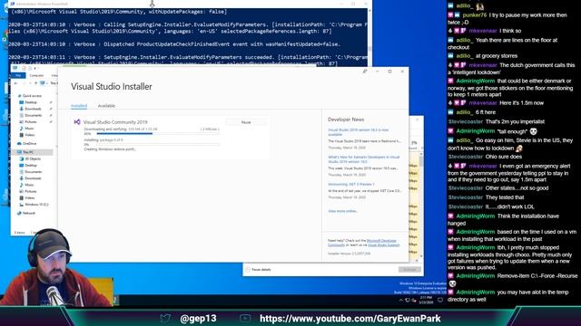Click the volume icon in system tray
Viewport: 581px width, 326px height.
(414, 300)
